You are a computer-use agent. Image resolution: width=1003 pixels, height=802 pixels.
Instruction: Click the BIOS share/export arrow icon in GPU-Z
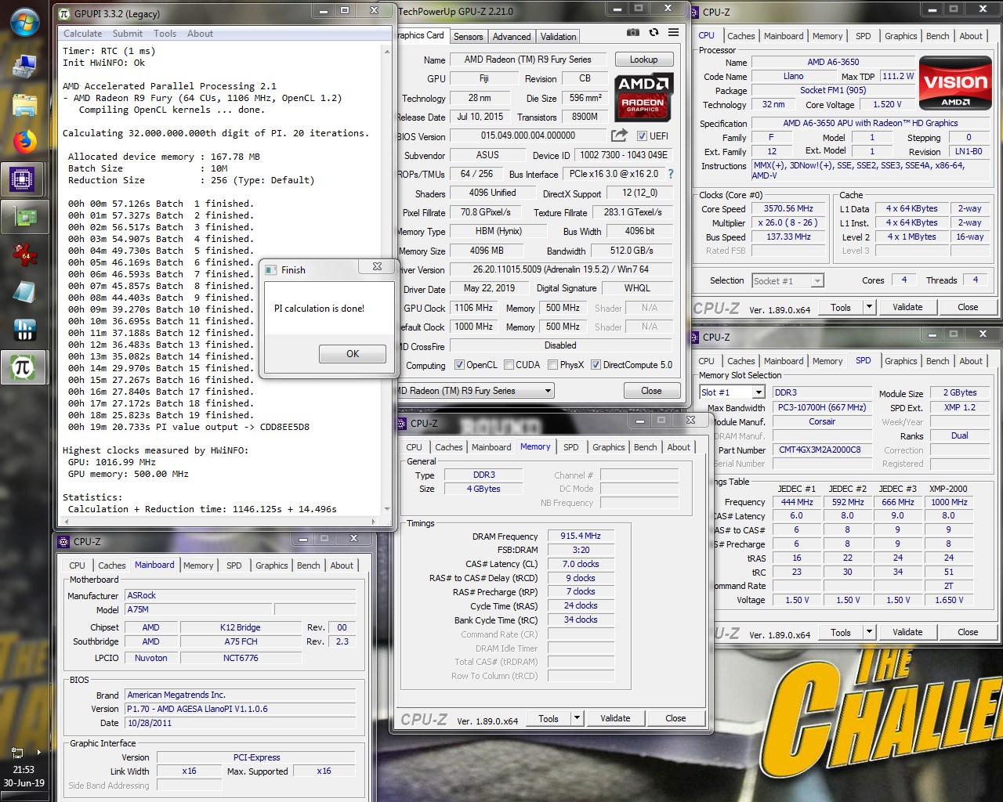pyautogui.click(x=619, y=135)
